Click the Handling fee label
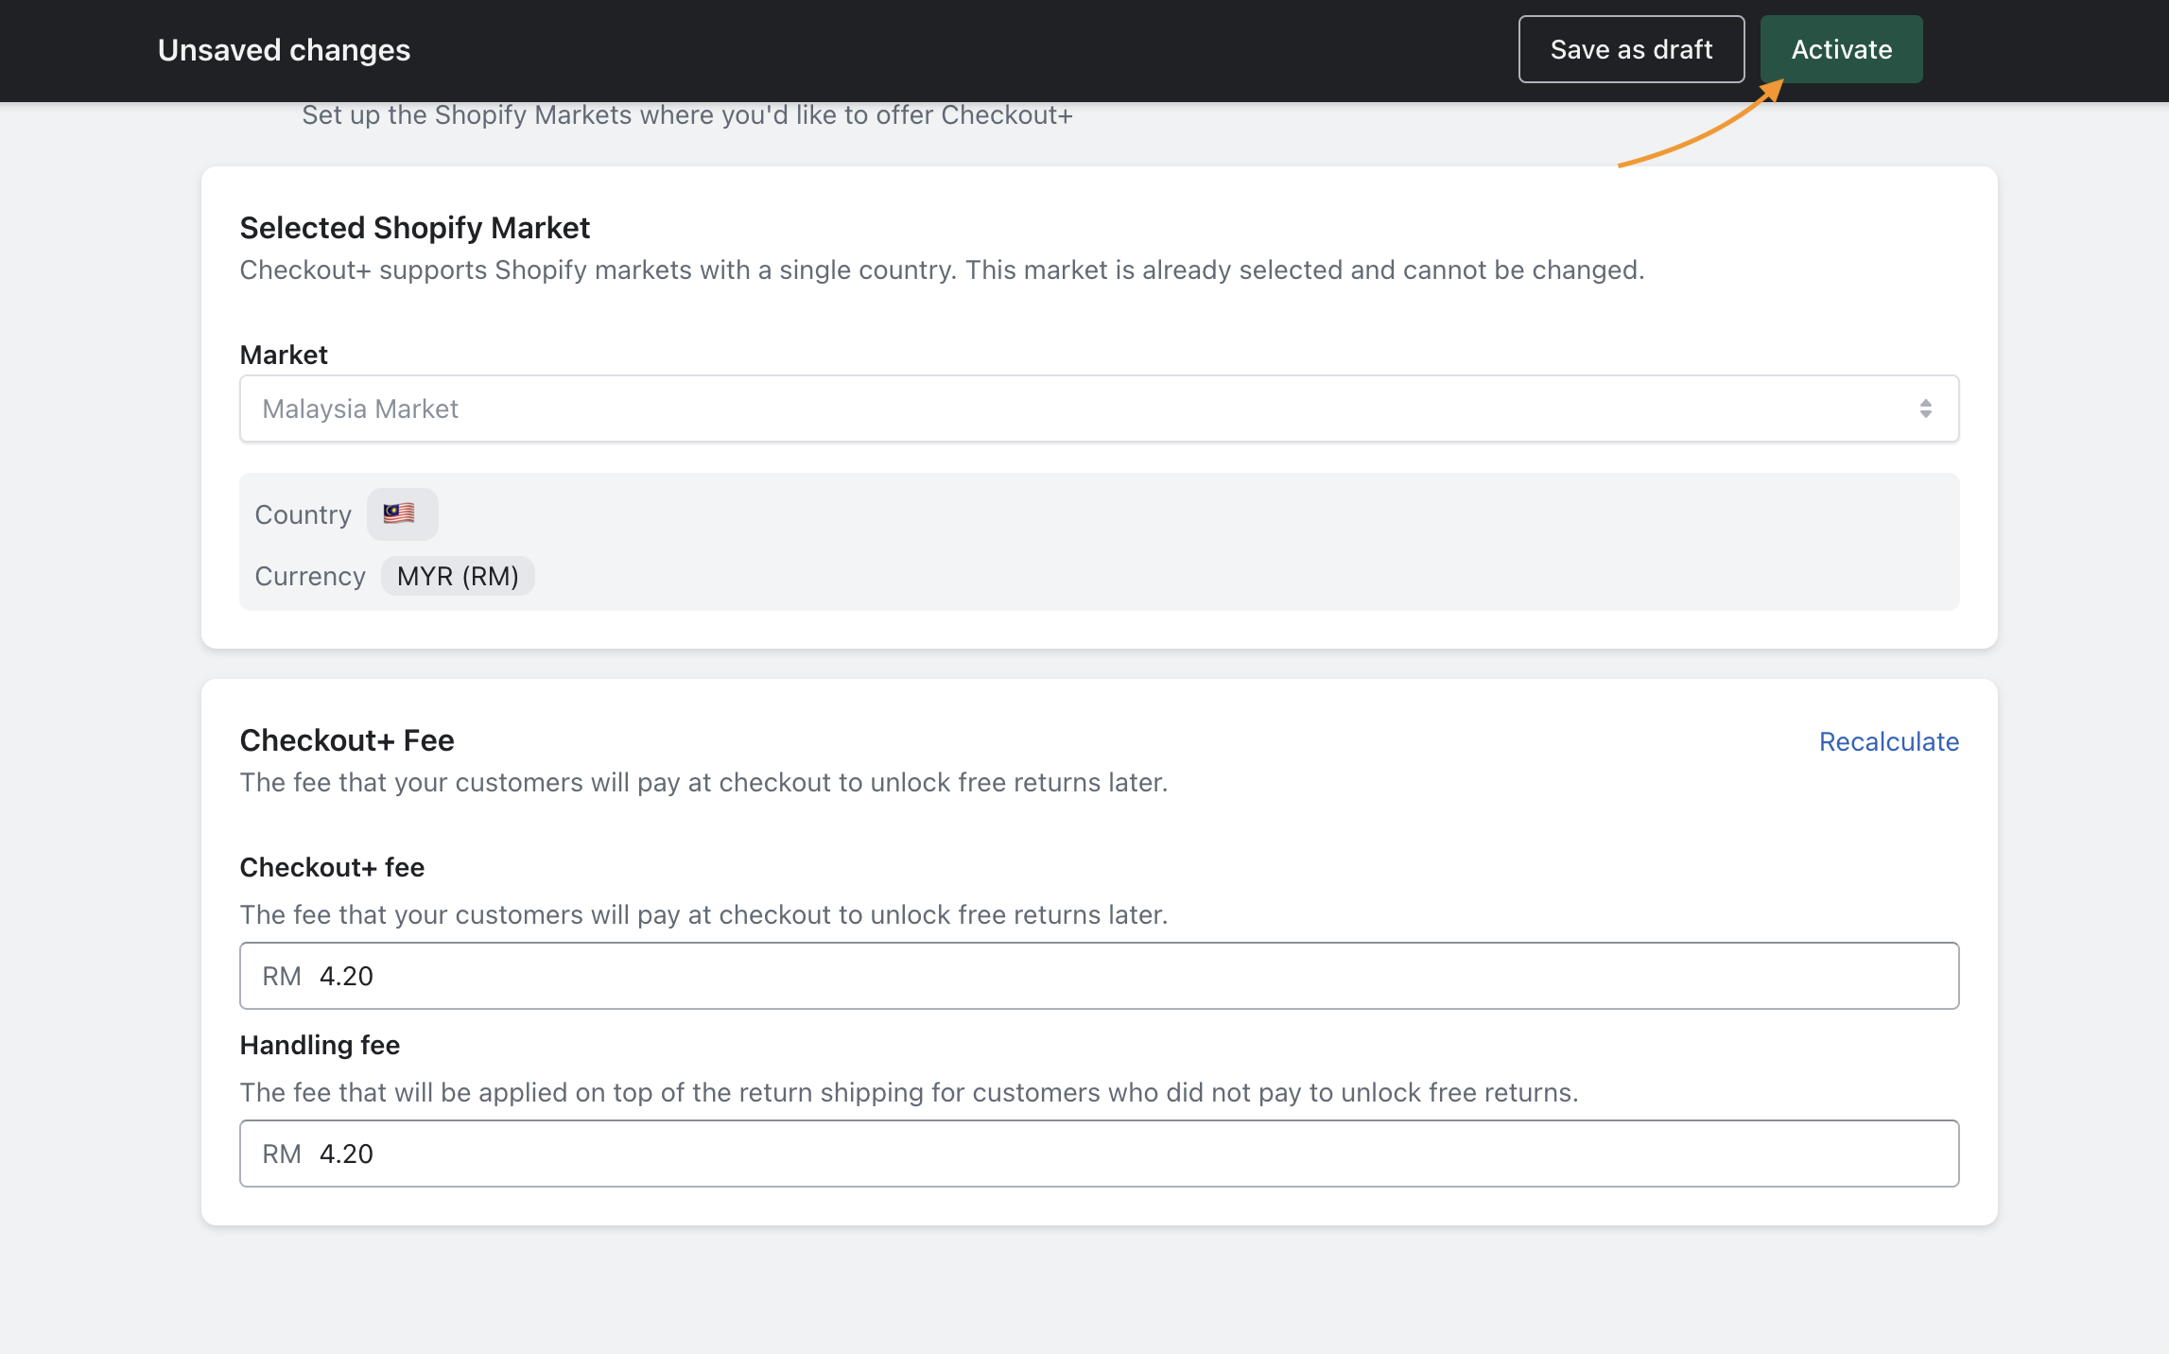Screen dimensions: 2169x1354 [x=320, y=1045]
